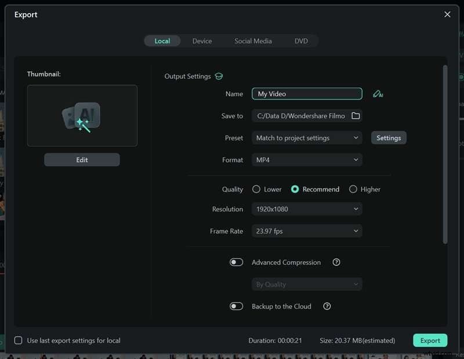The width and height of the screenshot is (464, 359).
Task: Click the green Export button
Action: click(x=430, y=340)
